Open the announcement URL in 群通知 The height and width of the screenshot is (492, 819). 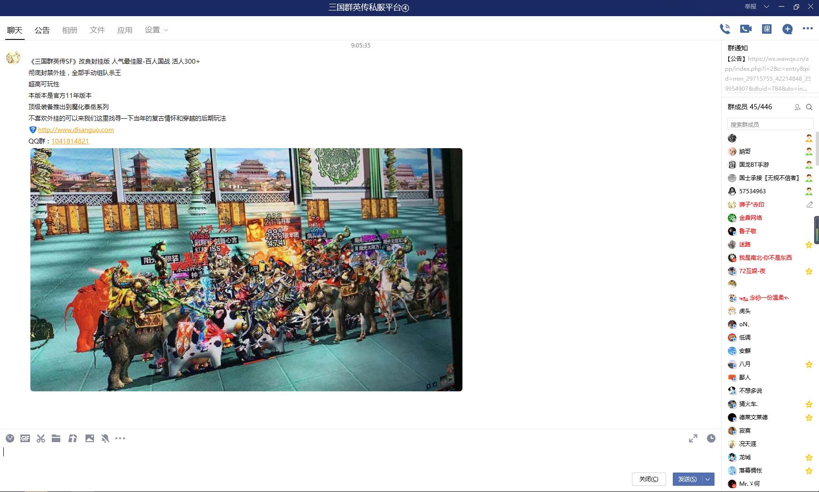click(x=768, y=74)
